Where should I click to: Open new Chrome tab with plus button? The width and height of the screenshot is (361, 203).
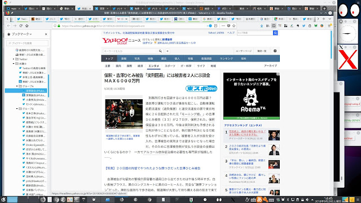[x=324, y=8]
